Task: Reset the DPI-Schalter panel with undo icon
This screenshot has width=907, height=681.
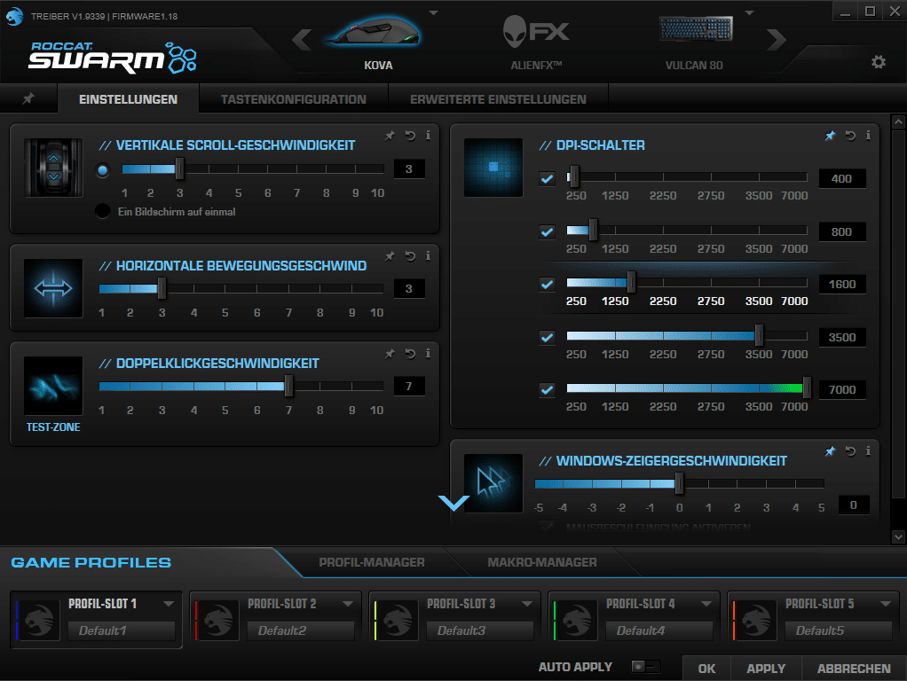Action: pos(850,136)
